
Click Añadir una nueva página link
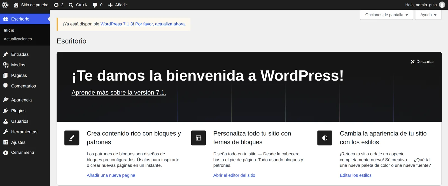[x=111, y=175]
